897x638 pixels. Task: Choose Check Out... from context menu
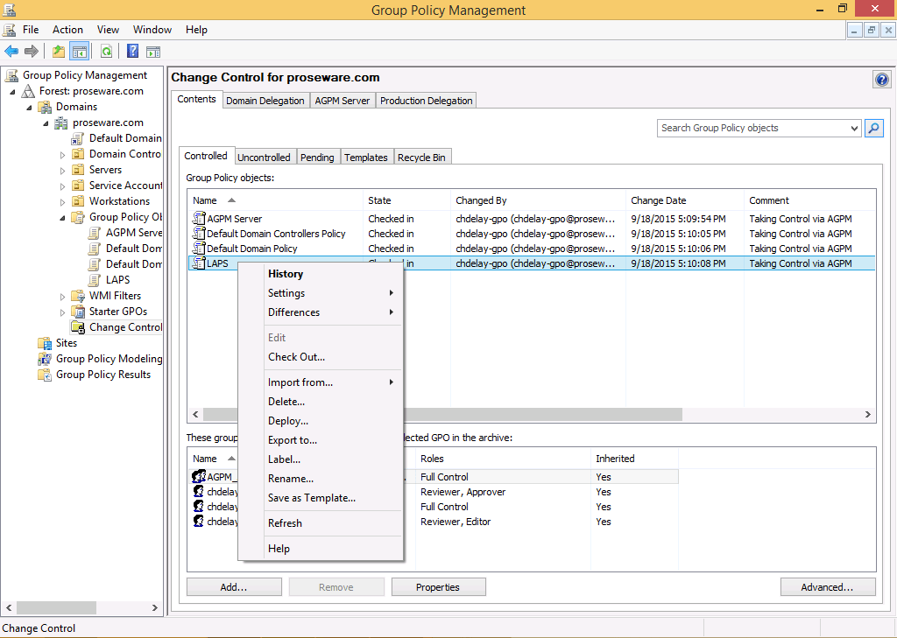(x=296, y=357)
